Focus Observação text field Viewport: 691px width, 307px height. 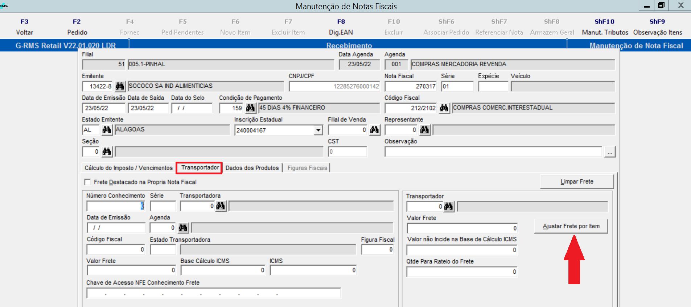(x=493, y=152)
